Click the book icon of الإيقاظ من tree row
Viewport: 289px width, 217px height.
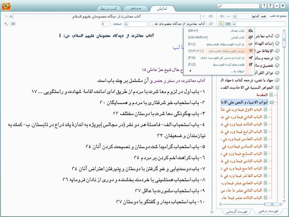pyautogui.click(x=277, y=51)
